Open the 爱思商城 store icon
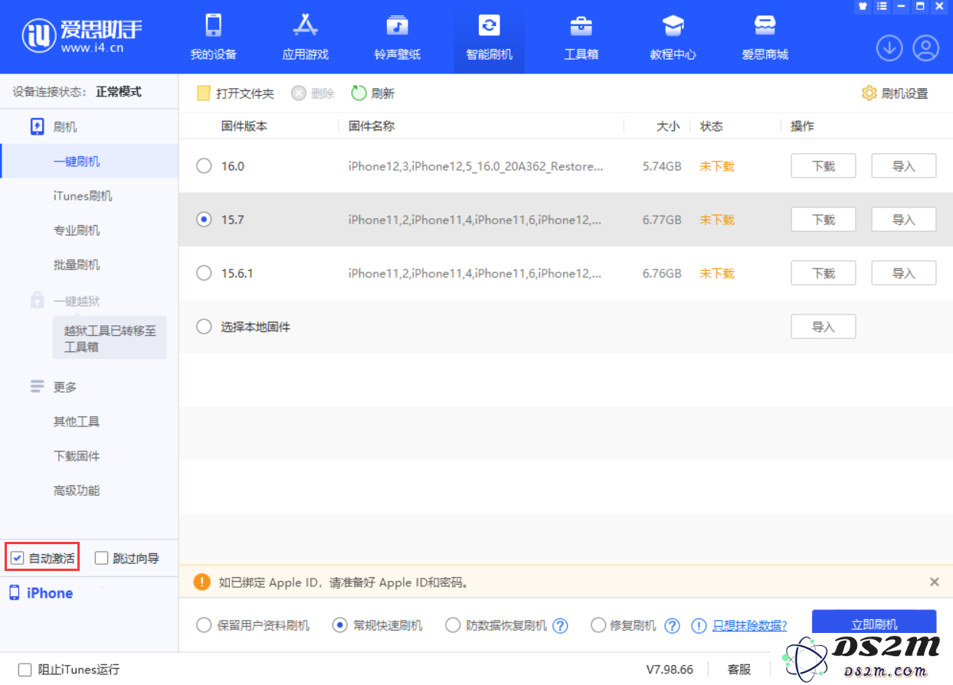The image size is (953, 685). [x=765, y=25]
